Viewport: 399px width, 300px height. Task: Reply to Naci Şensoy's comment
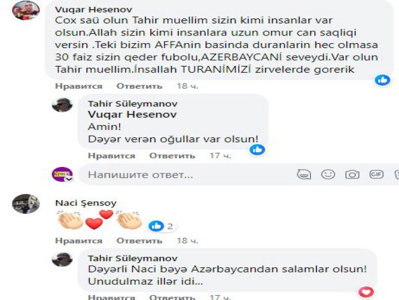pos(139,241)
